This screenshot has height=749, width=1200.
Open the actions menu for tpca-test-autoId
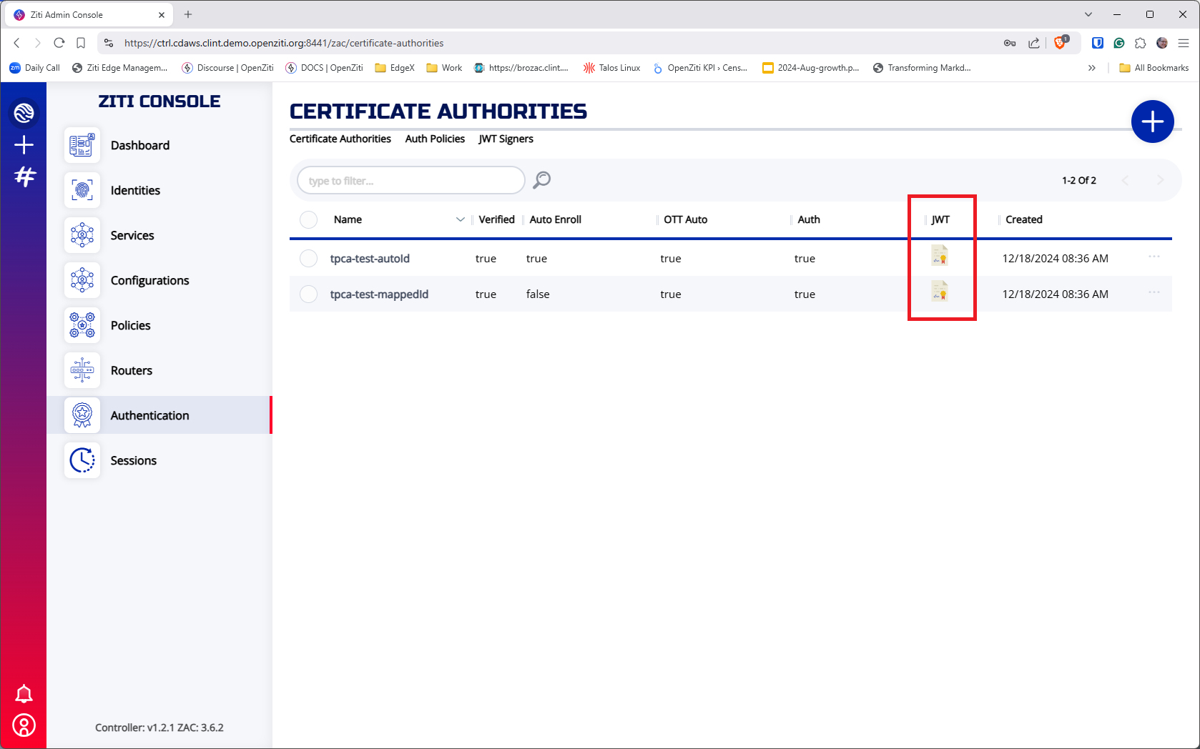point(1154,257)
